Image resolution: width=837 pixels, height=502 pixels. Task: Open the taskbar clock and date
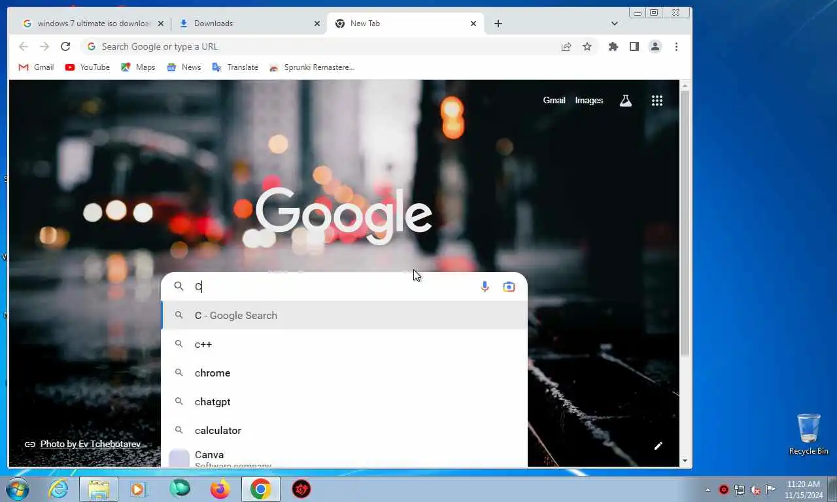(x=804, y=490)
